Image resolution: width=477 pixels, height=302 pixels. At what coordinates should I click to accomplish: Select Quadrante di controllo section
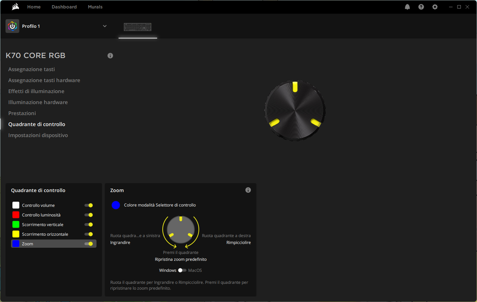pyautogui.click(x=37, y=124)
